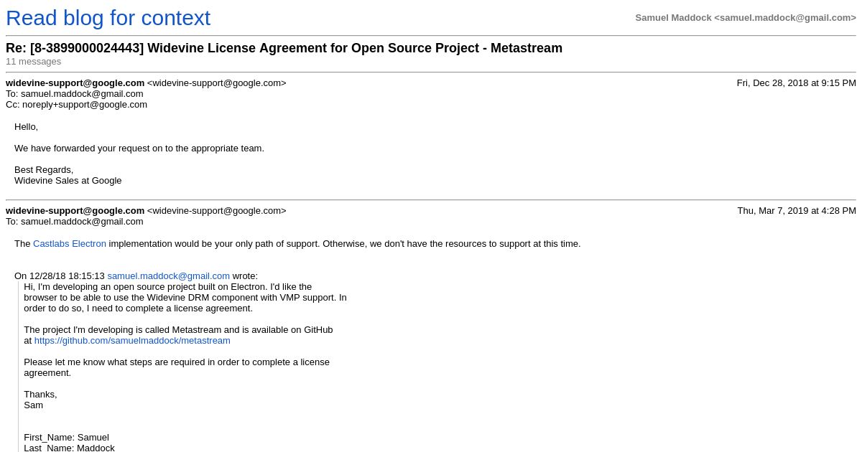Click the quoted samuel.maddock@gmail.com email link

pyautogui.click(x=169, y=276)
